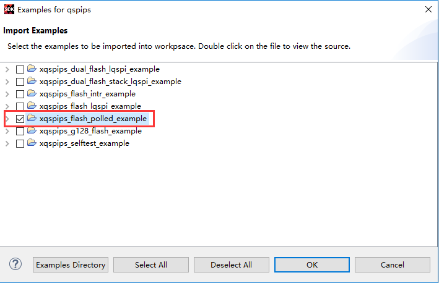Click folder icon of xqspips_g128_flash_example
Viewport: 439px width, 283px height.
pos(32,130)
